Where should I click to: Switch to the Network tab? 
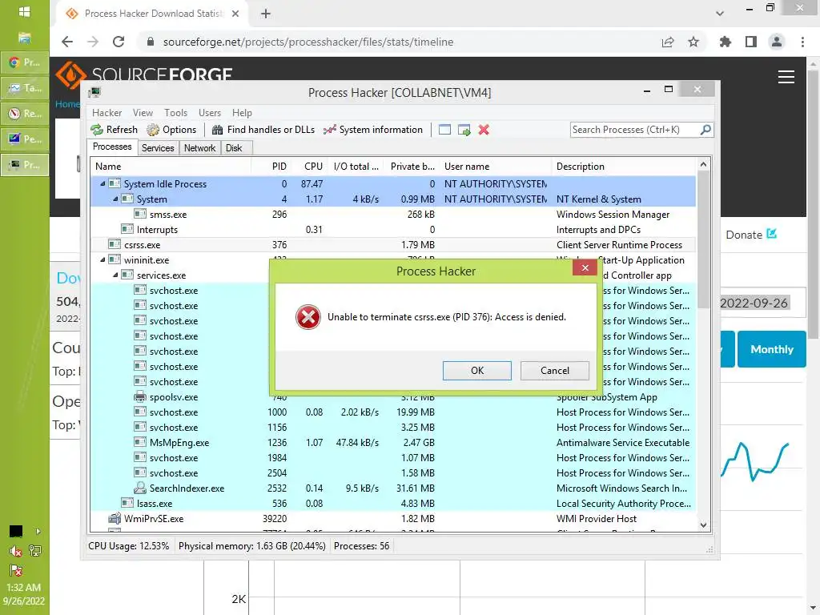click(199, 148)
